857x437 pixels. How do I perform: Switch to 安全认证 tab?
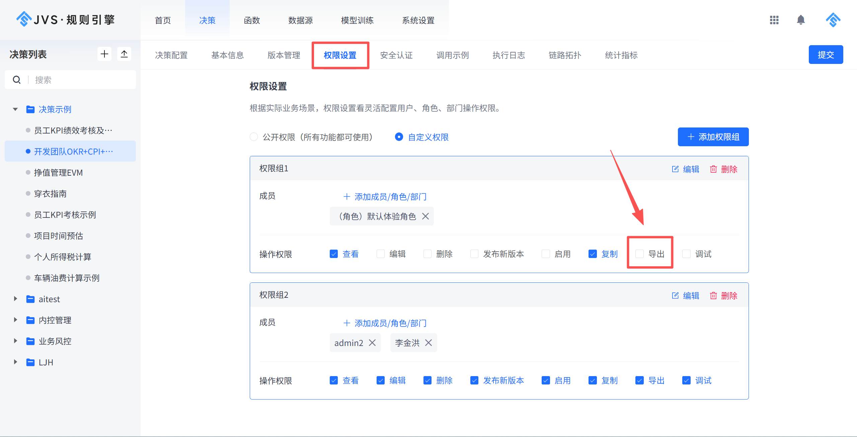point(396,55)
